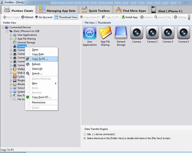Expand the User Applications tree node

(x=11, y=35)
